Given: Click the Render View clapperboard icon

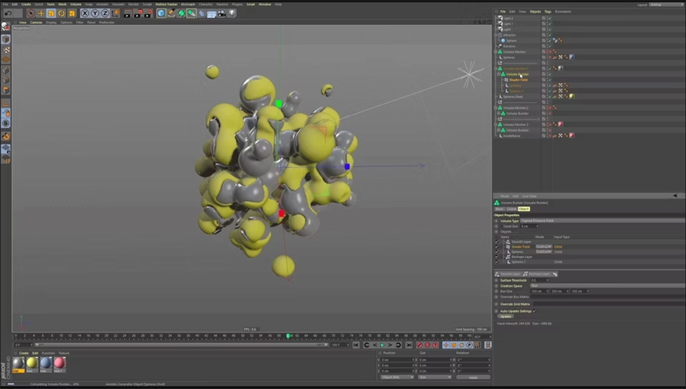Looking at the screenshot, I should (x=127, y=13).
